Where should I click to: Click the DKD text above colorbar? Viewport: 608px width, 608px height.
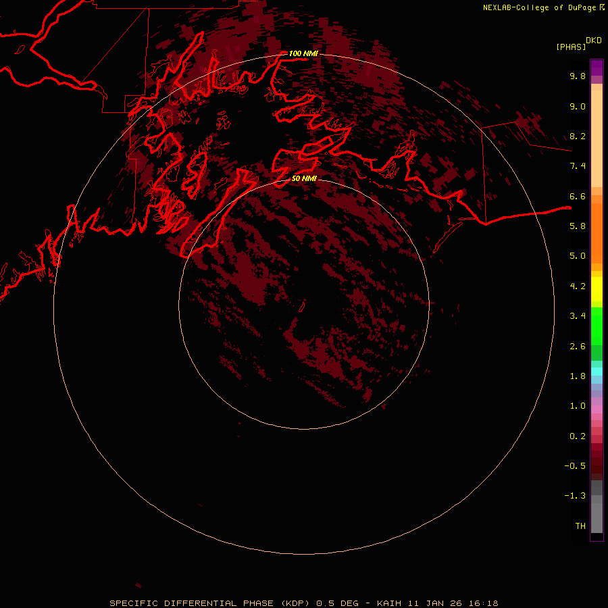pos(594,41)
